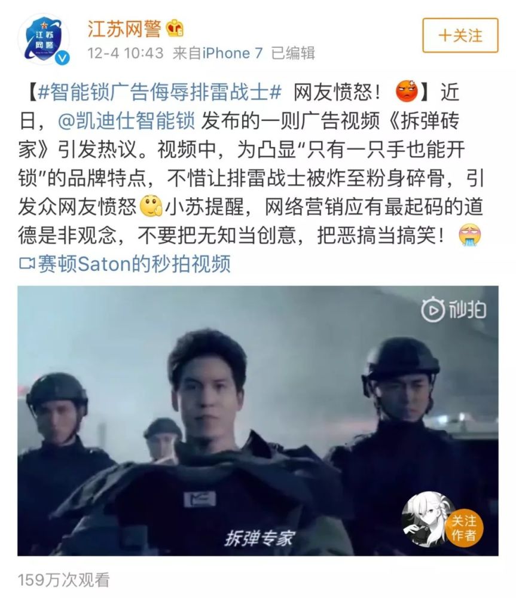This screenshot has width=516, height=598.
Task: Open the #智能锁广告侮辱排雷战士# hashtag
Action: 160,92
